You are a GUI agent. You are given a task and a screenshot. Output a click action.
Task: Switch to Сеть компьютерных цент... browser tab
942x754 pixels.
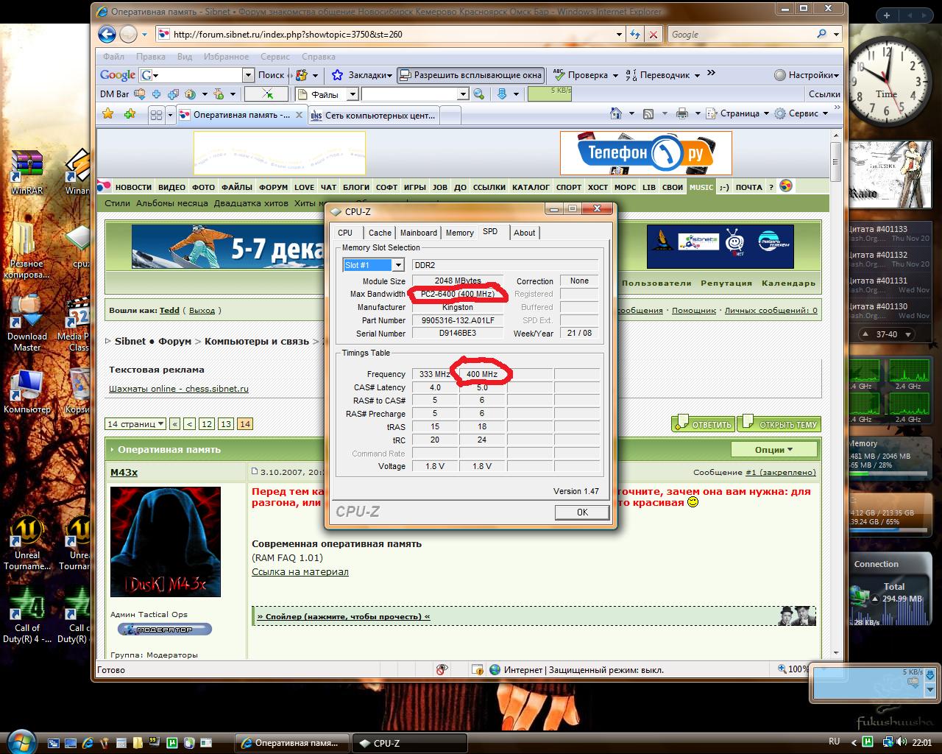pyautogui.click(x=374, y=115)
